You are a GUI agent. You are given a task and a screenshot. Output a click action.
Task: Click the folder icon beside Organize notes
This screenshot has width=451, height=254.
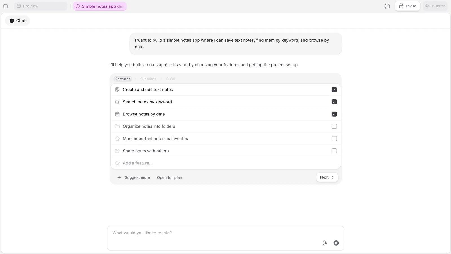pos(117,126)
